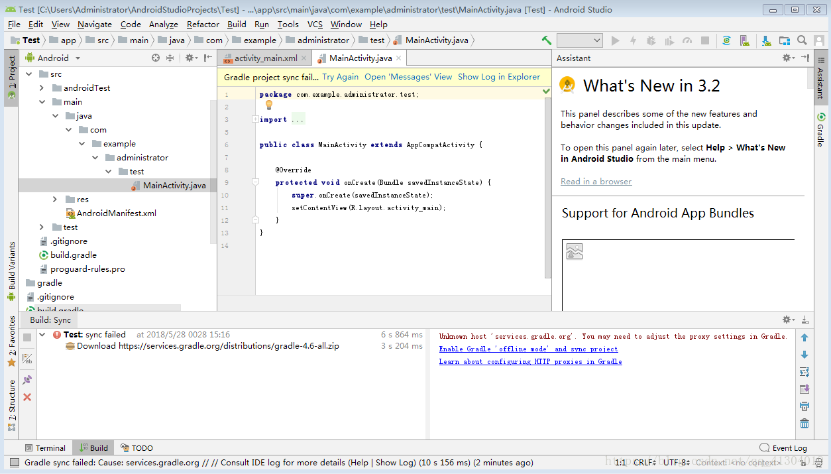Click Enable Gradle 'offline mode' and sync link

(x=528, y=349)
